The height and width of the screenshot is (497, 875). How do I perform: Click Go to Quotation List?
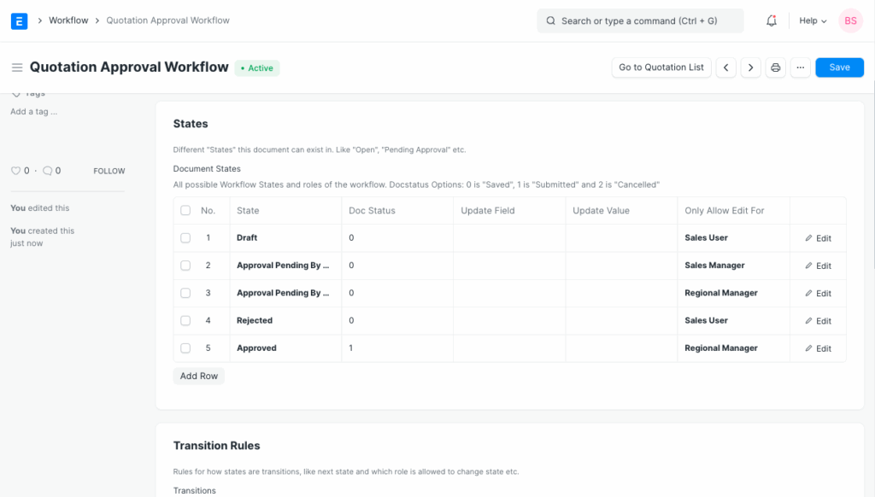[x=661, y=67]
